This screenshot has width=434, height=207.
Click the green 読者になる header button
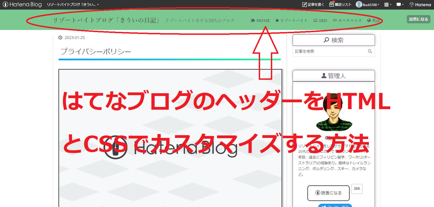click(418, 19)
